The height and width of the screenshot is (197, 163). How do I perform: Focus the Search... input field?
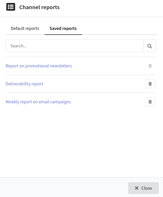[75, 46]
